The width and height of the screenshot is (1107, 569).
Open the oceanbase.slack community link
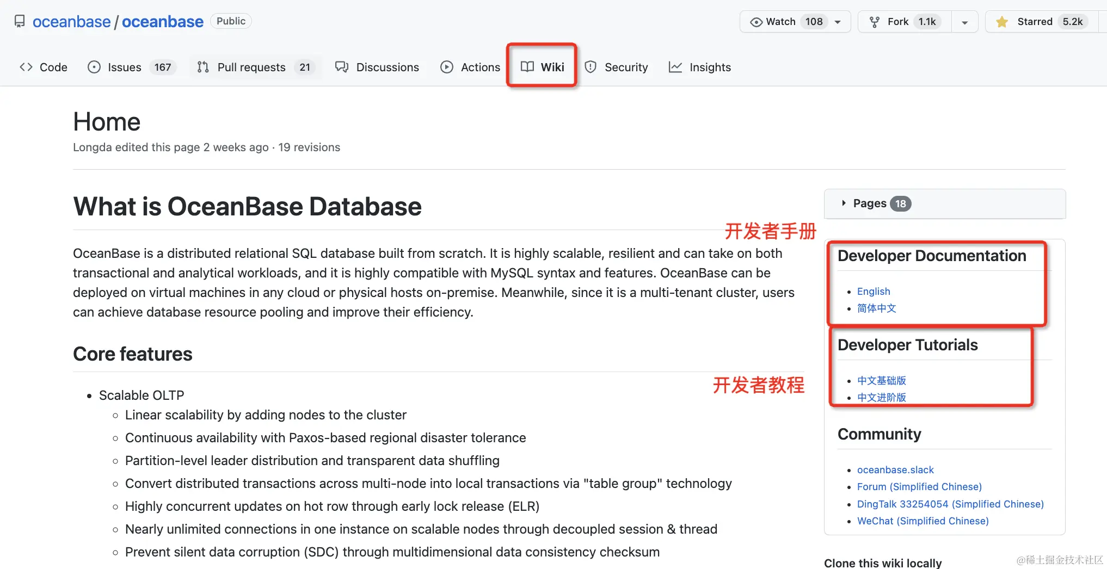point(895,470)
